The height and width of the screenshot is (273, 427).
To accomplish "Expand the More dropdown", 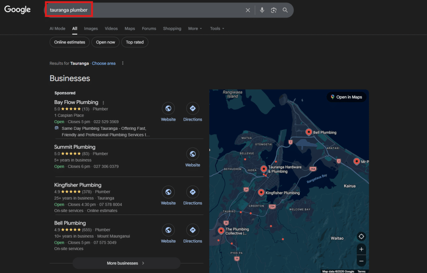I will click(x=195, y=28).
